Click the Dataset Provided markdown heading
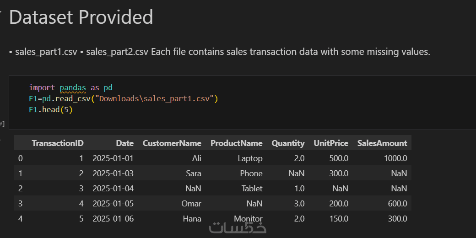This screenshot has width=476, height=238. (x=81, y=17)
